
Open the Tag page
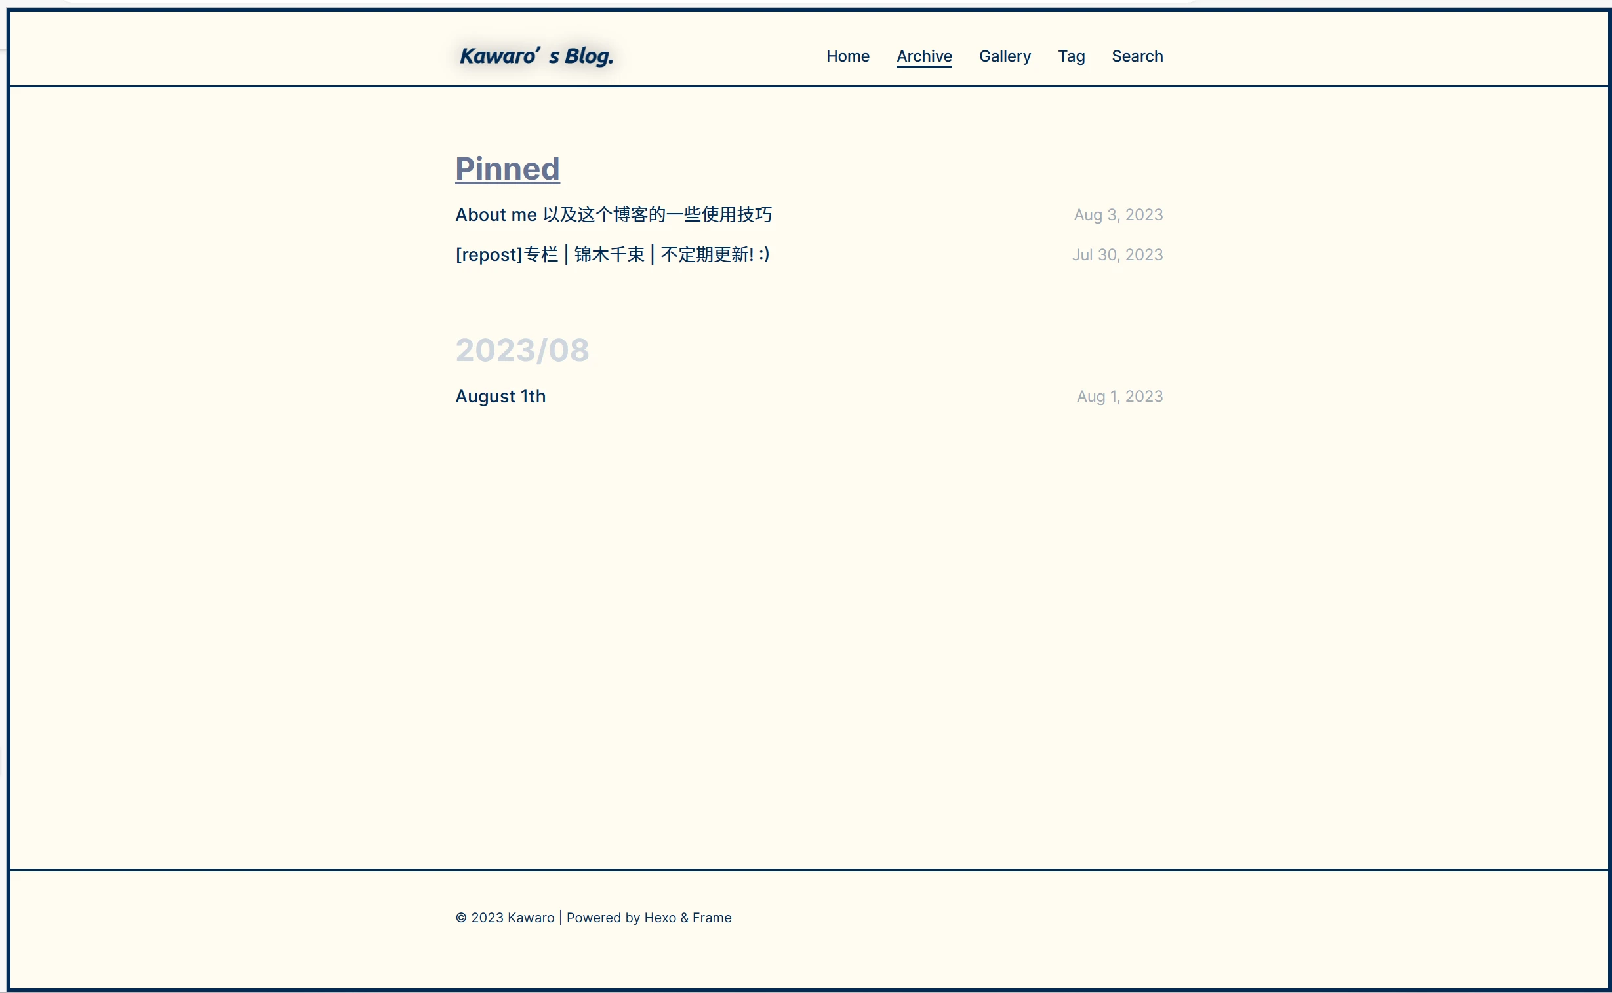coord(1070,56)
